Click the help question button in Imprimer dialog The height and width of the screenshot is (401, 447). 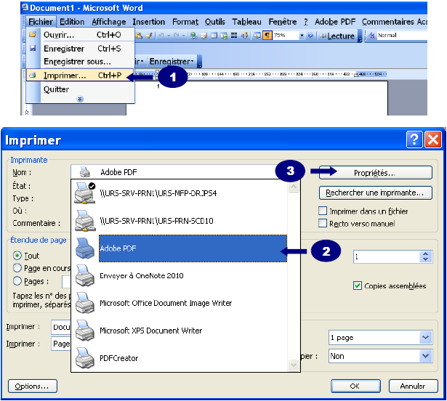pos(414,139)
